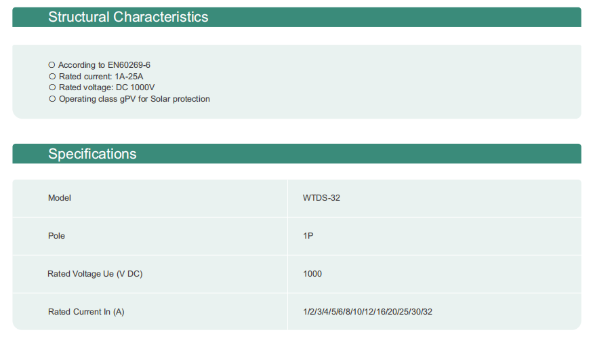
Task: Click the 1P pole value
Action: click(x=308, y=236)
